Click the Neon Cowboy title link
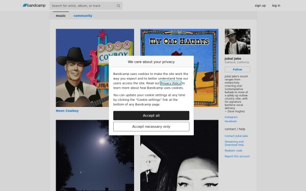 pos(67,111)
